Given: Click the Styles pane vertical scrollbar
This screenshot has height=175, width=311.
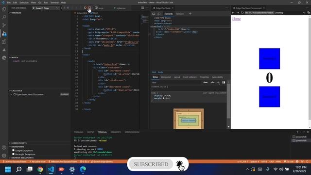Looking at the screenshot, I should [228, 101].
